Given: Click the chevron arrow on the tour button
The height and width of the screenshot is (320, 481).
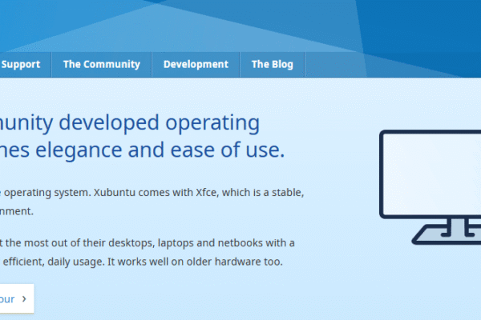Looking at the screenshot, I should [24, 299].
